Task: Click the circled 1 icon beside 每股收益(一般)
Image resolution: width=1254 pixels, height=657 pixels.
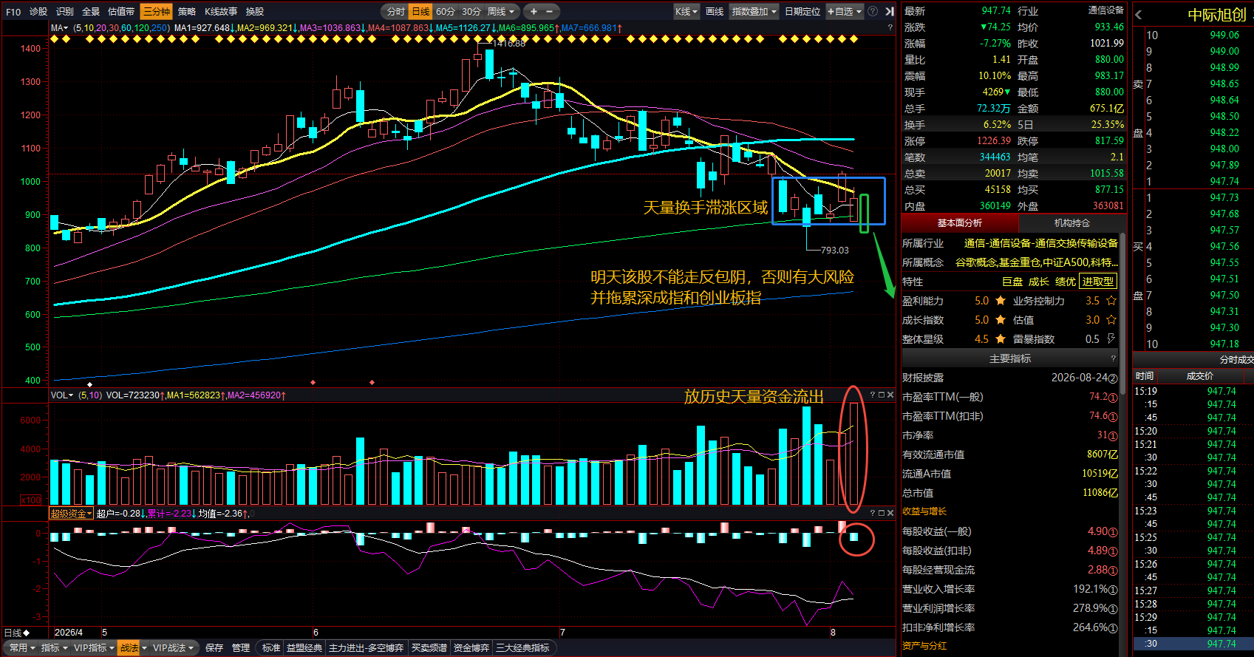Action: coord(1113,532)
